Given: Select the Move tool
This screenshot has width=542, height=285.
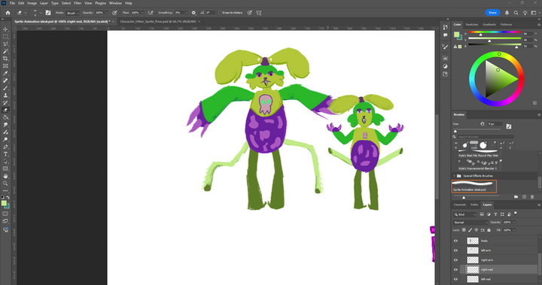Looking at the screenshot, I should tap(5, 29).
